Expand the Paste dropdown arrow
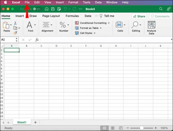Image resolution: width=173 pixels, height=131 pixels. pos(11,25)
